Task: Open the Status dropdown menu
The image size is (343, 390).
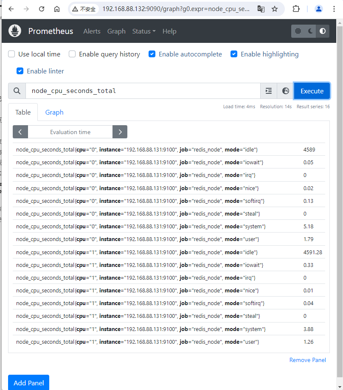Action: (143, 31)
